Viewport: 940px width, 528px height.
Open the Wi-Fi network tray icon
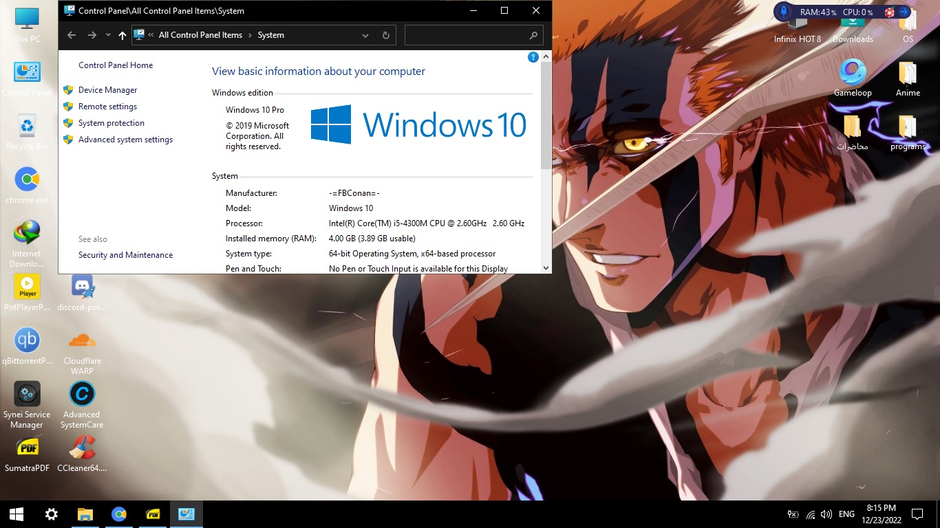pos(811,514)
